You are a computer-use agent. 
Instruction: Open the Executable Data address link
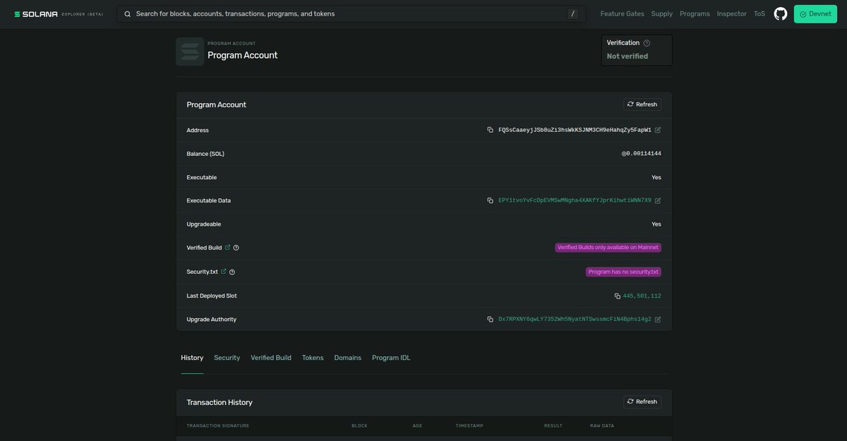tap(575, 200)
